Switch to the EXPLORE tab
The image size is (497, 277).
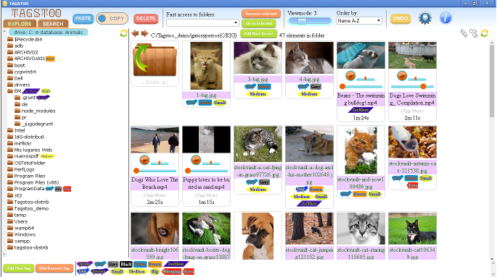click(x=20, y=24)
